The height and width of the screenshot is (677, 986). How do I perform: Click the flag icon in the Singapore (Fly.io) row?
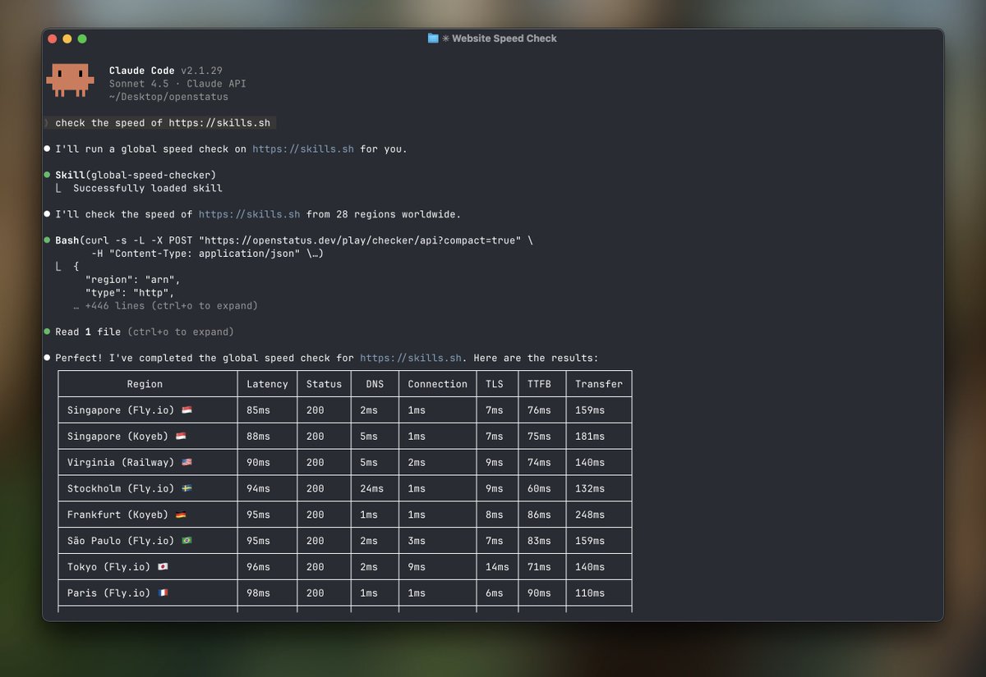pos(187,410)
